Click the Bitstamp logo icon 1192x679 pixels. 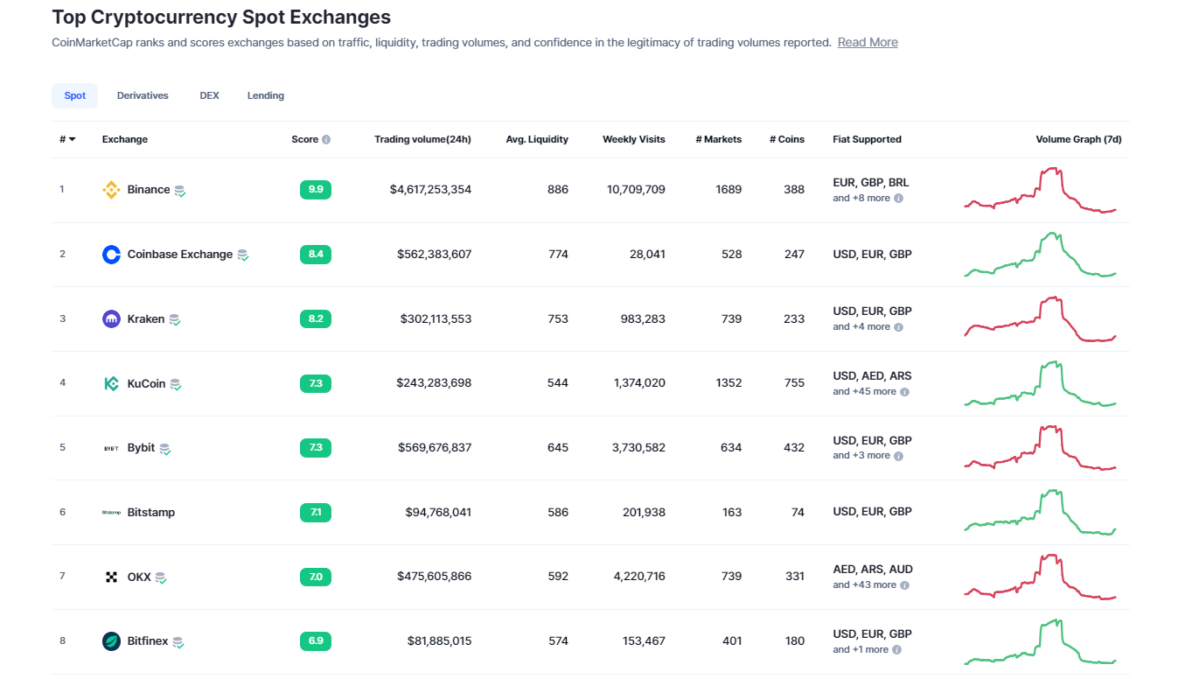click(x=111, y=513)
